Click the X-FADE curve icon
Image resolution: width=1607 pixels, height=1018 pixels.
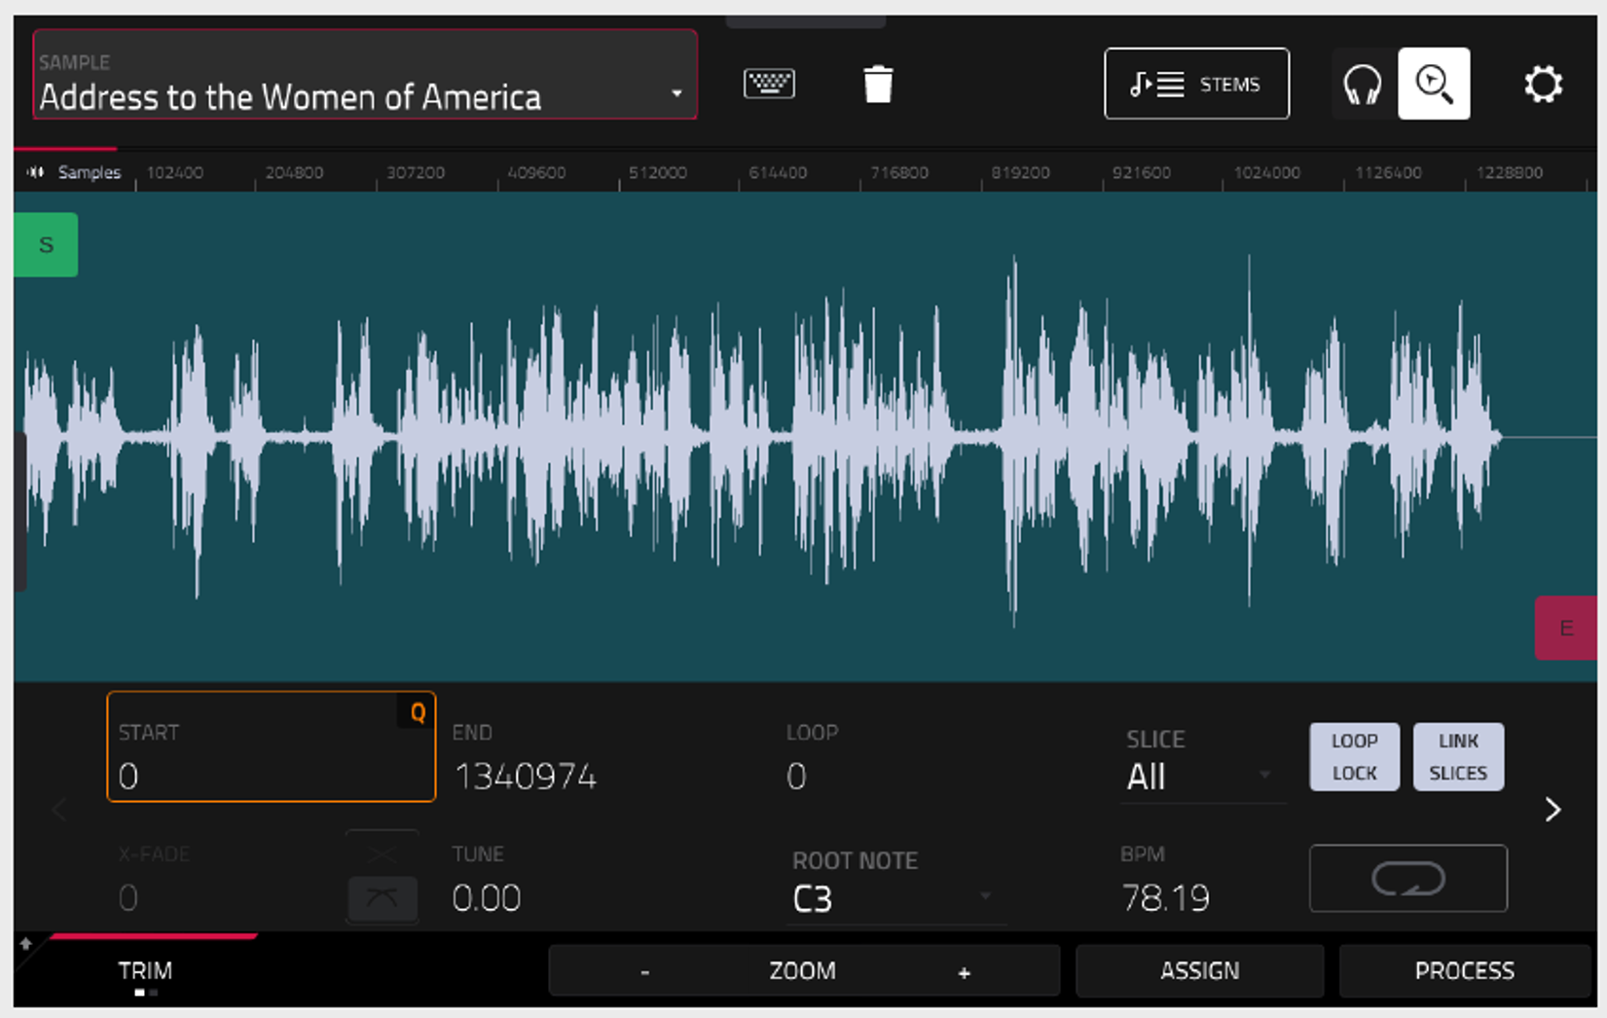point(383,898)
